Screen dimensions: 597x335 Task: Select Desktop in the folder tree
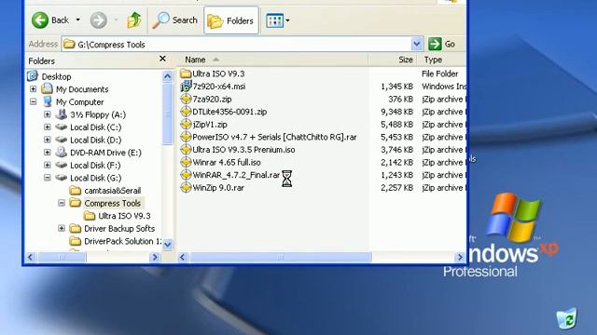pyautogui.click(x=56, y=76)
